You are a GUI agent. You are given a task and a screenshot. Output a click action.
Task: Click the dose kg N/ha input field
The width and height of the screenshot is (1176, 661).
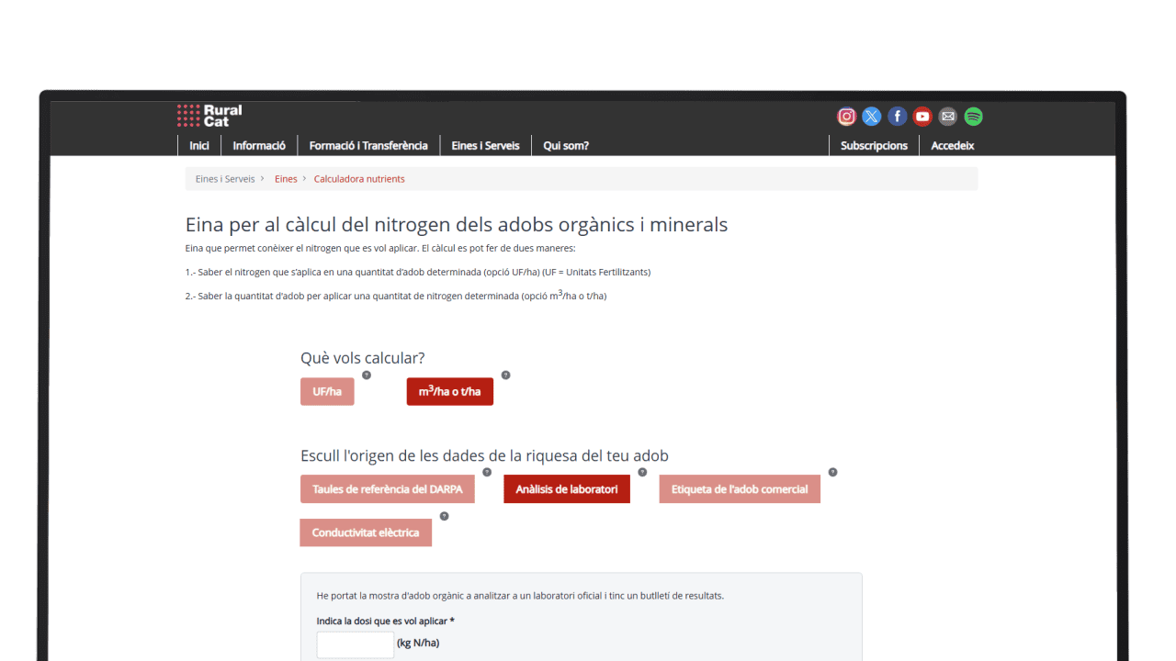pos(356,644)
